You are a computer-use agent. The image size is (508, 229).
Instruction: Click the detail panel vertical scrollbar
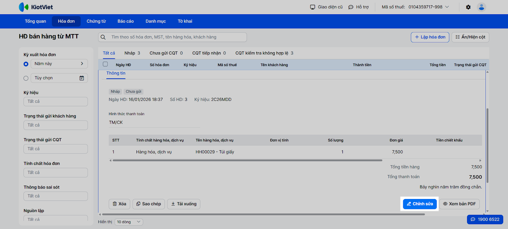(x=487, y=145)
